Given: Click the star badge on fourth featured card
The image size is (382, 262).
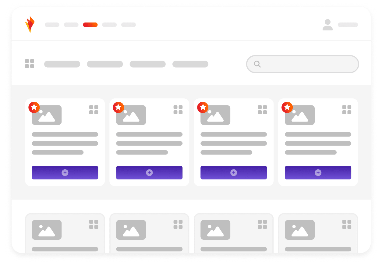Looking at the screenshot, I should point(287,107).
